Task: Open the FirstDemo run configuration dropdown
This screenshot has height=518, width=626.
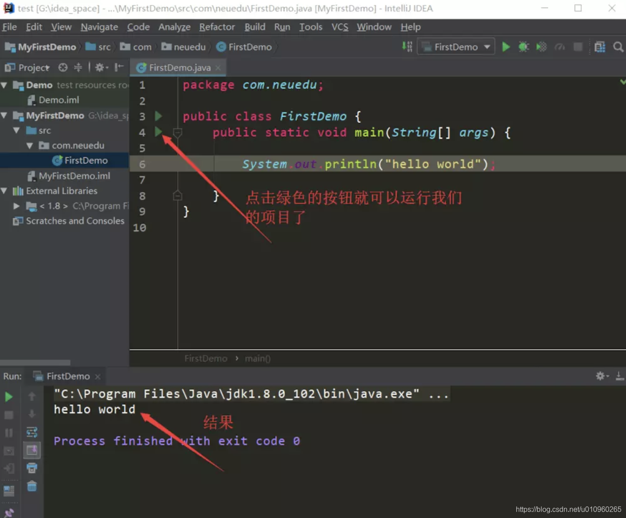Action: coord(456,47)
